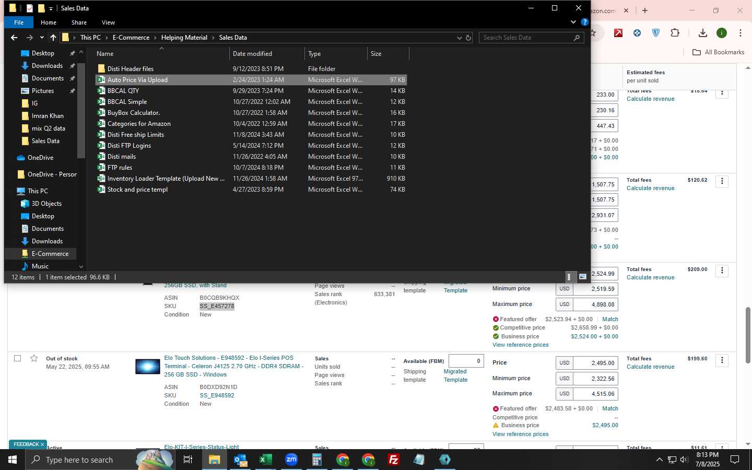Edit Available (FBM) quantity field showing 0

tap(466, 361)
